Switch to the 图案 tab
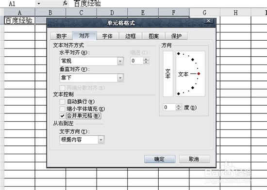This screenshot has width=267, height=190. pos(153,36)
